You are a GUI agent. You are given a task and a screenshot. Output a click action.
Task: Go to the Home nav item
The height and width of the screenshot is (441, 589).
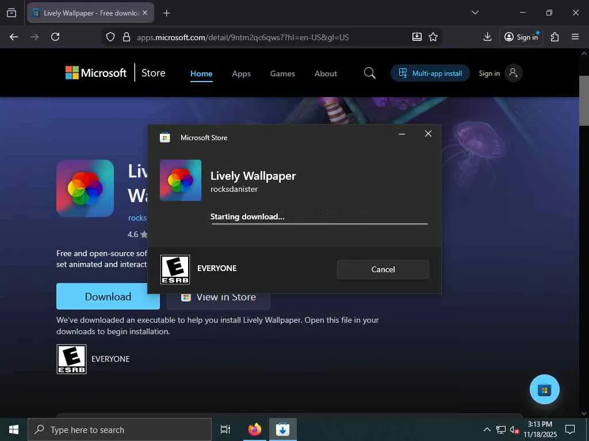[201, 73]
